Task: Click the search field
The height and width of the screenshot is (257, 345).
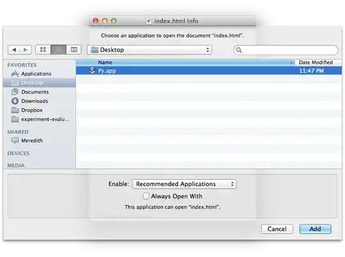Action: click(x=286, y=50)
